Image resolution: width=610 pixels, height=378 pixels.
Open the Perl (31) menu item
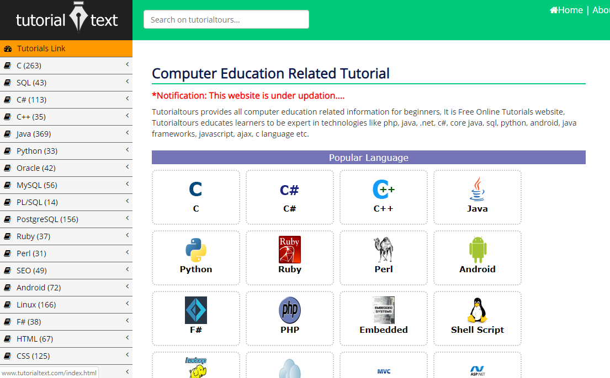66,253
